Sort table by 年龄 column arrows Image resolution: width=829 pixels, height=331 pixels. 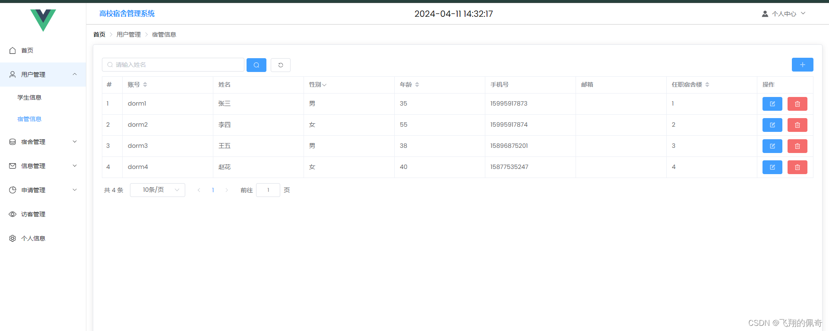(x=417, y=84)
